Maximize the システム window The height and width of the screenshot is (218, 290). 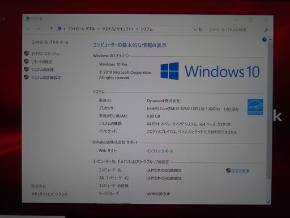tap(251, 20)
